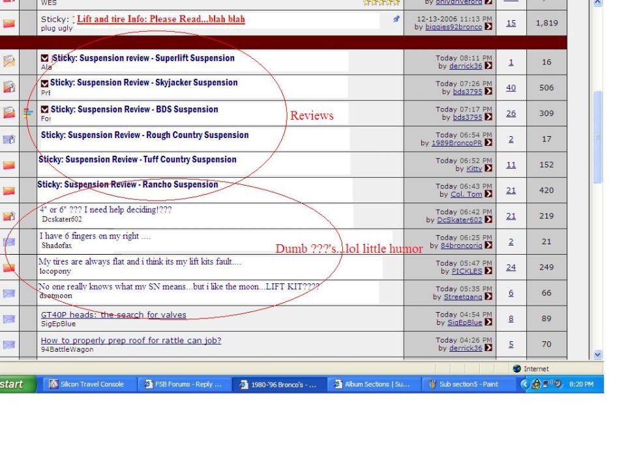Open '4" or 6" ??? I need help deciding' thread
This screenshot has height=469, width=626.
point(106,210)
